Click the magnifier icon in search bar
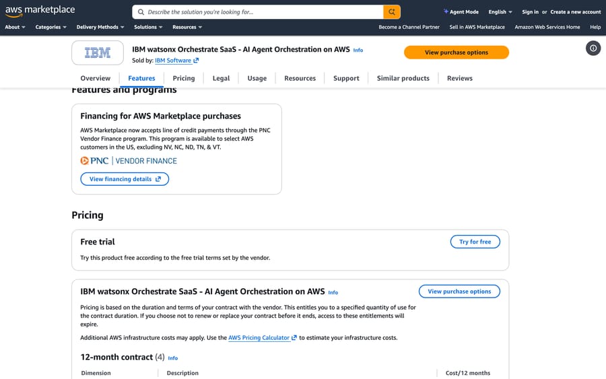 click(141, 12)
